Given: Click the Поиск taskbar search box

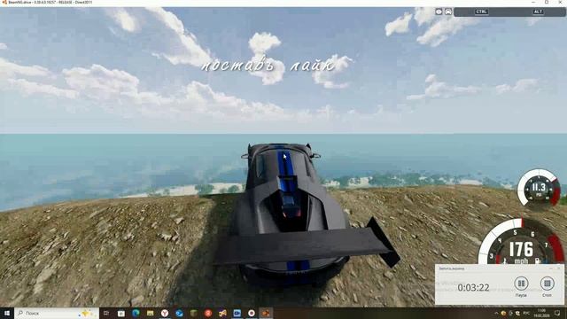Looking at the screenshot, I should tap(57, 313).
